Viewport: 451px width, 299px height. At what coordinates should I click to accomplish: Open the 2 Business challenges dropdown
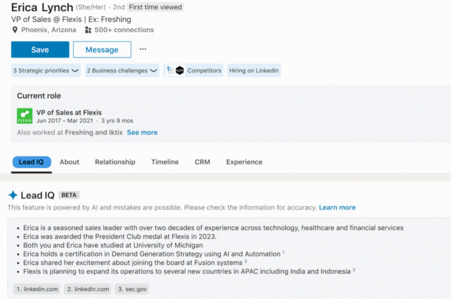pos(122,70)
